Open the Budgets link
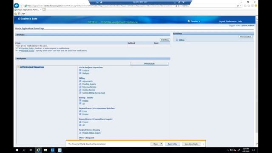 tap(86, 73)
